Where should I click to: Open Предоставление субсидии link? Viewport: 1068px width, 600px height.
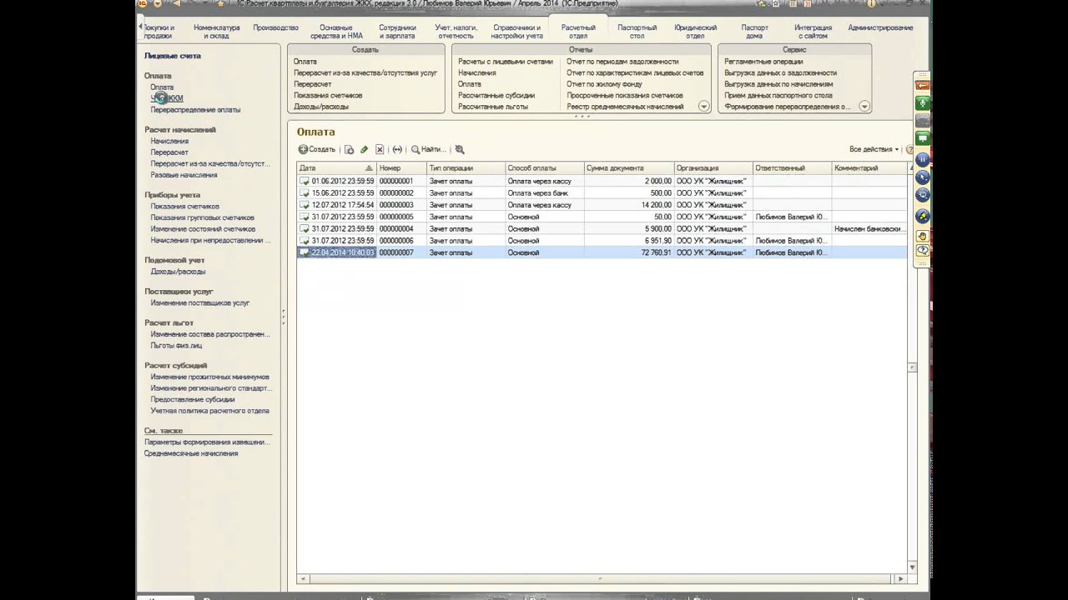click(193, 400)
